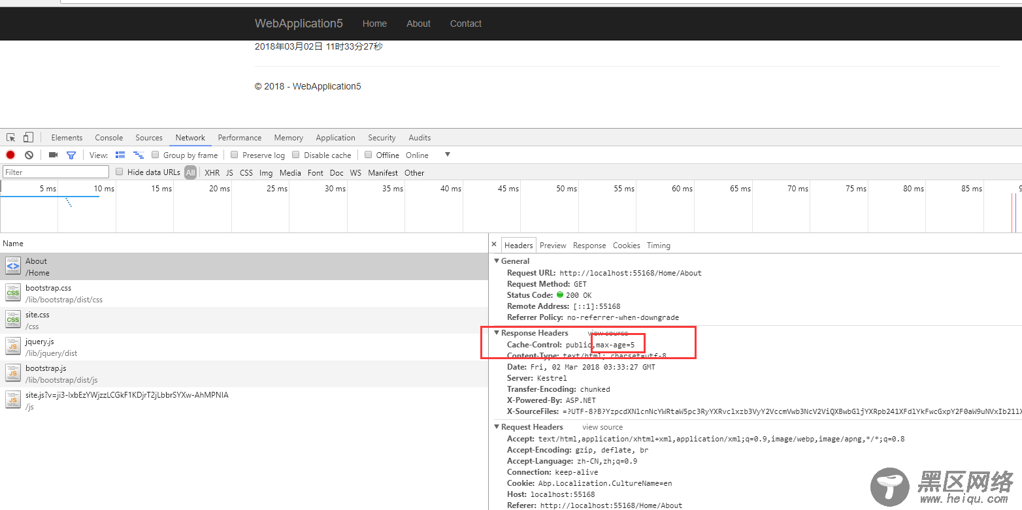The image size is (1022, 510).
Task: Click view source for Request Headers
Action: [602, 427]
